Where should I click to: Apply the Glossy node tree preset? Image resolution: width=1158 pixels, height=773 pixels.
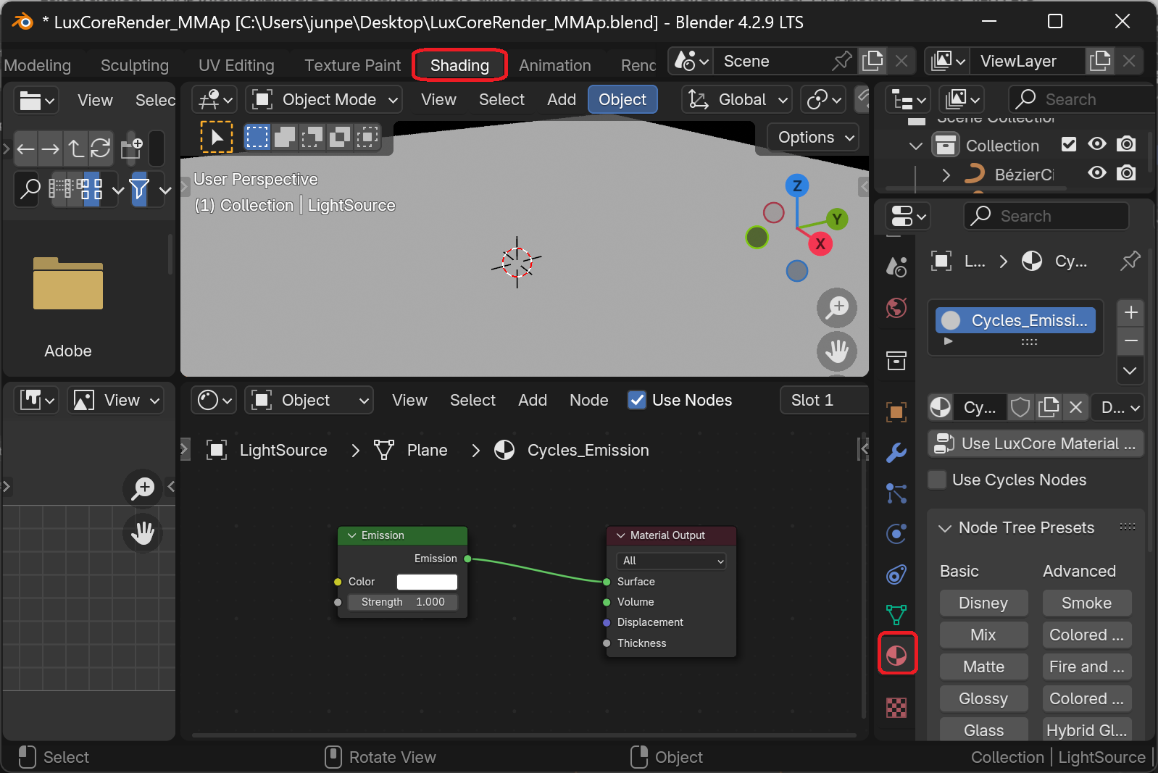(x=983, y=698)
